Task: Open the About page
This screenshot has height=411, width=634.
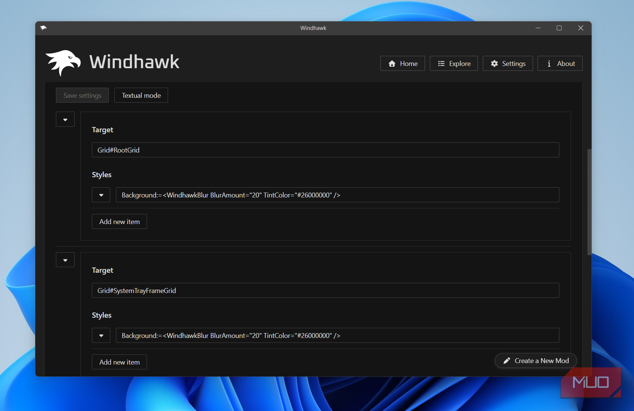Action: click(x=560, y=63)
